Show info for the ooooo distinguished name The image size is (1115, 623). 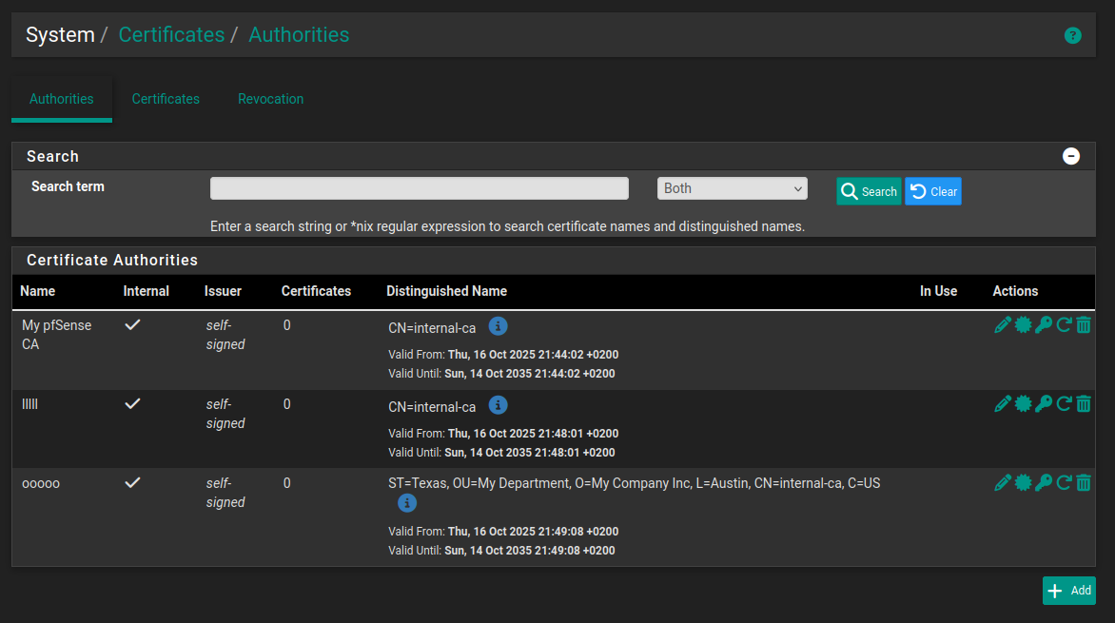point(407,503)
